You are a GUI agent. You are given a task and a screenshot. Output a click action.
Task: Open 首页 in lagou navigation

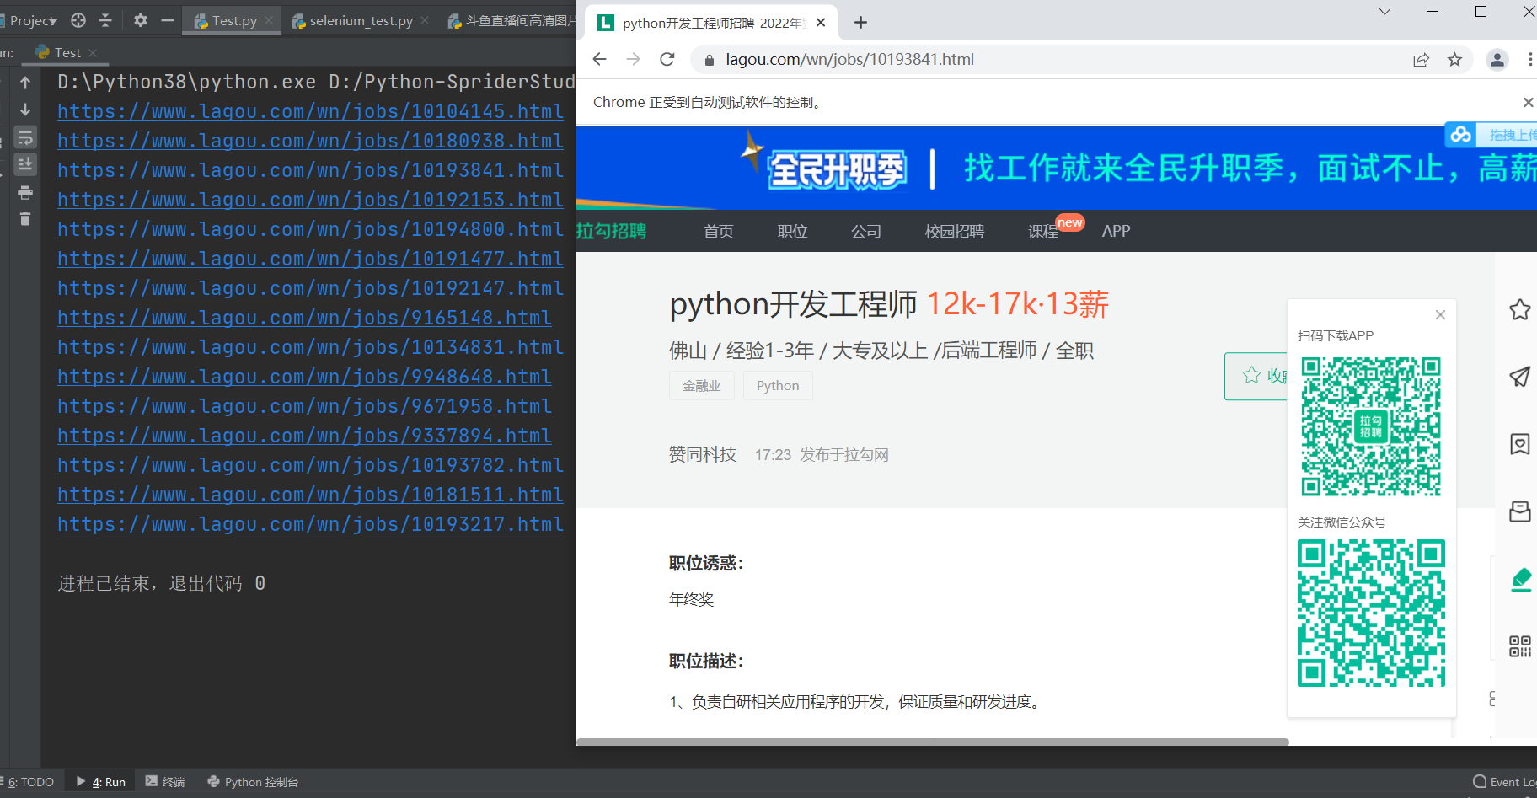[x=719, y=231]
